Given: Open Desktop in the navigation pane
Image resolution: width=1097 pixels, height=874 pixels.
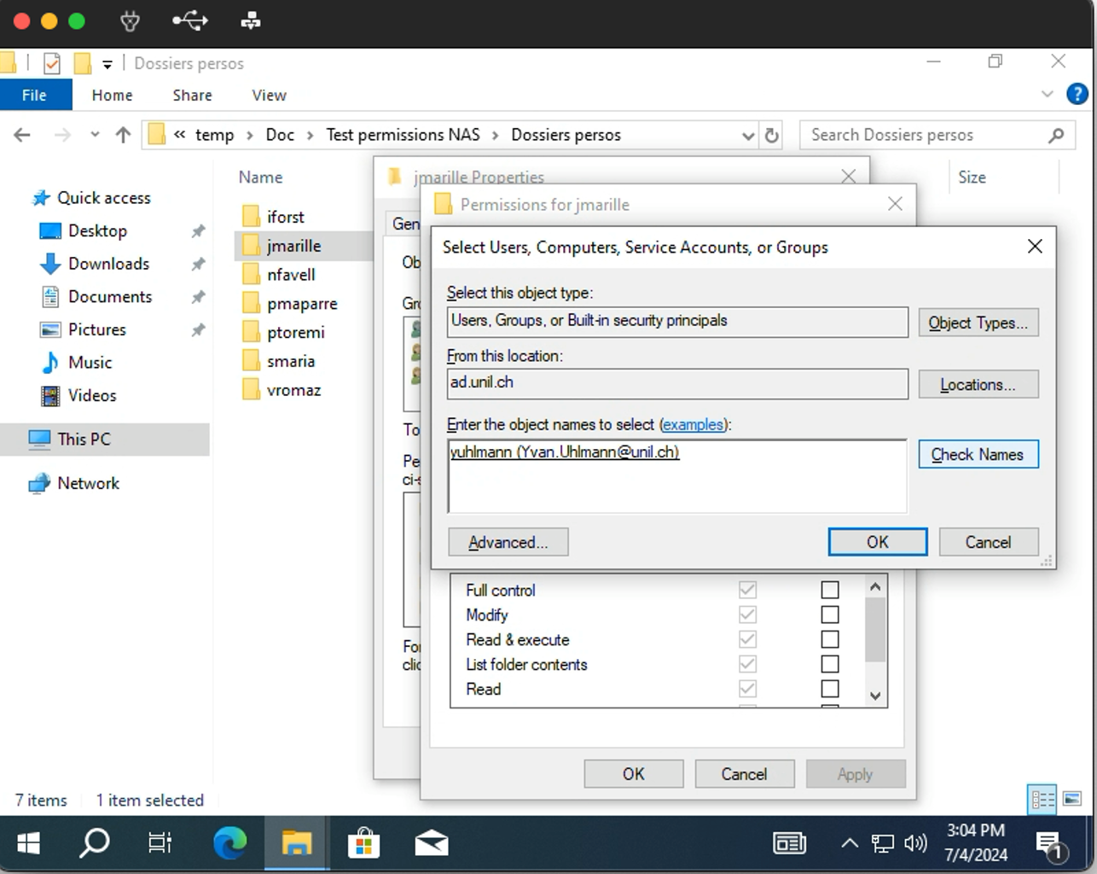Looking at the screenshot, I should tap(97, 230).
